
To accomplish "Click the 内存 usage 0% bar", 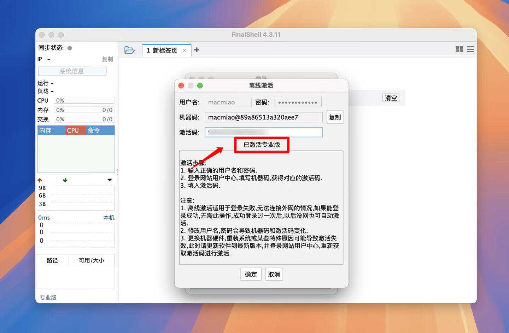I will pos(84,110).
